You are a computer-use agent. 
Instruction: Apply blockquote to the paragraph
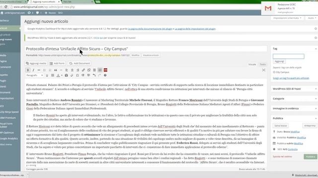pos(55,70)
